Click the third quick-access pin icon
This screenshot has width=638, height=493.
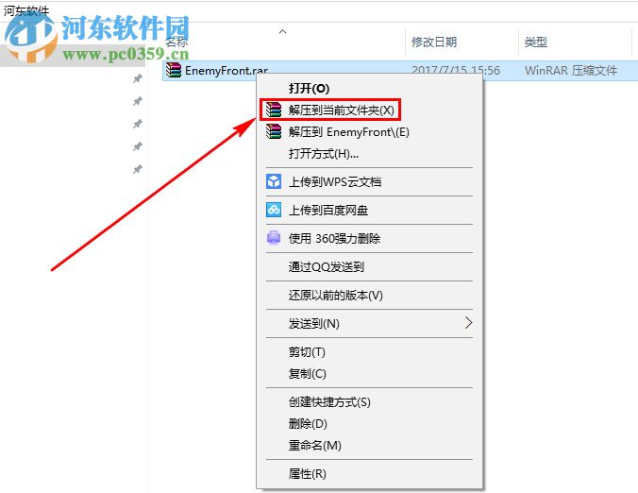(138, 124)
